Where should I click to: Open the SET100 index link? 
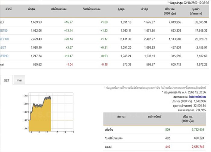click(5, 39)
